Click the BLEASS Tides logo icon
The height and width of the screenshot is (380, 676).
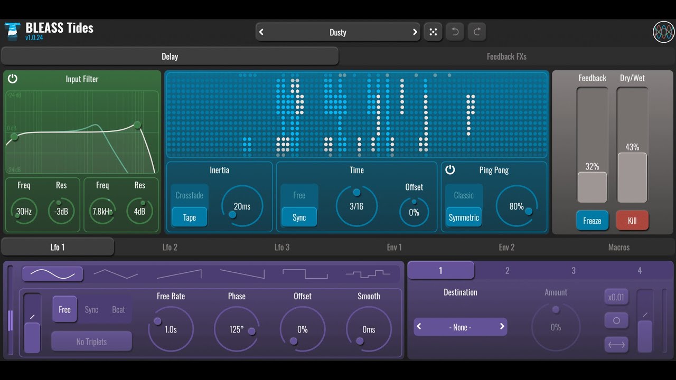point(12,31)
